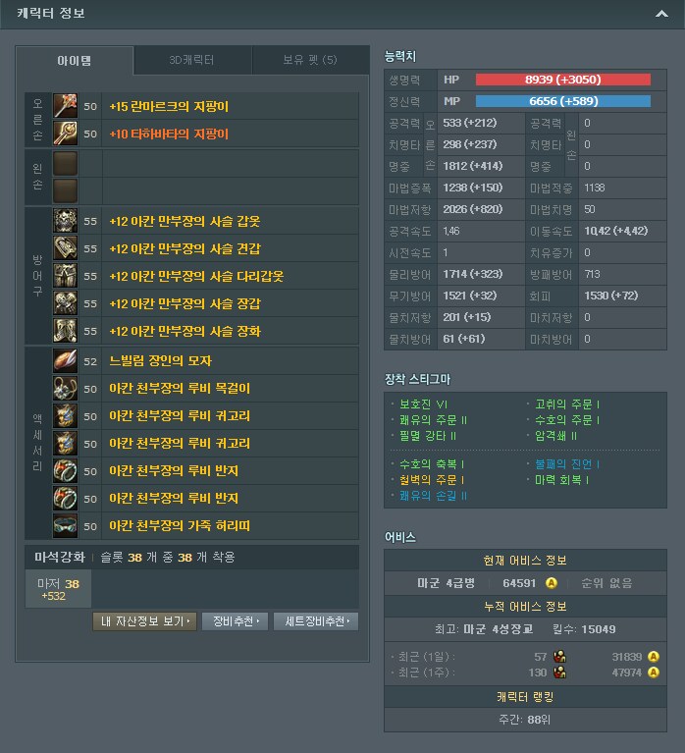
Task: Click the 사슬 장갑 gloves icon
Action: click(65, 303)
